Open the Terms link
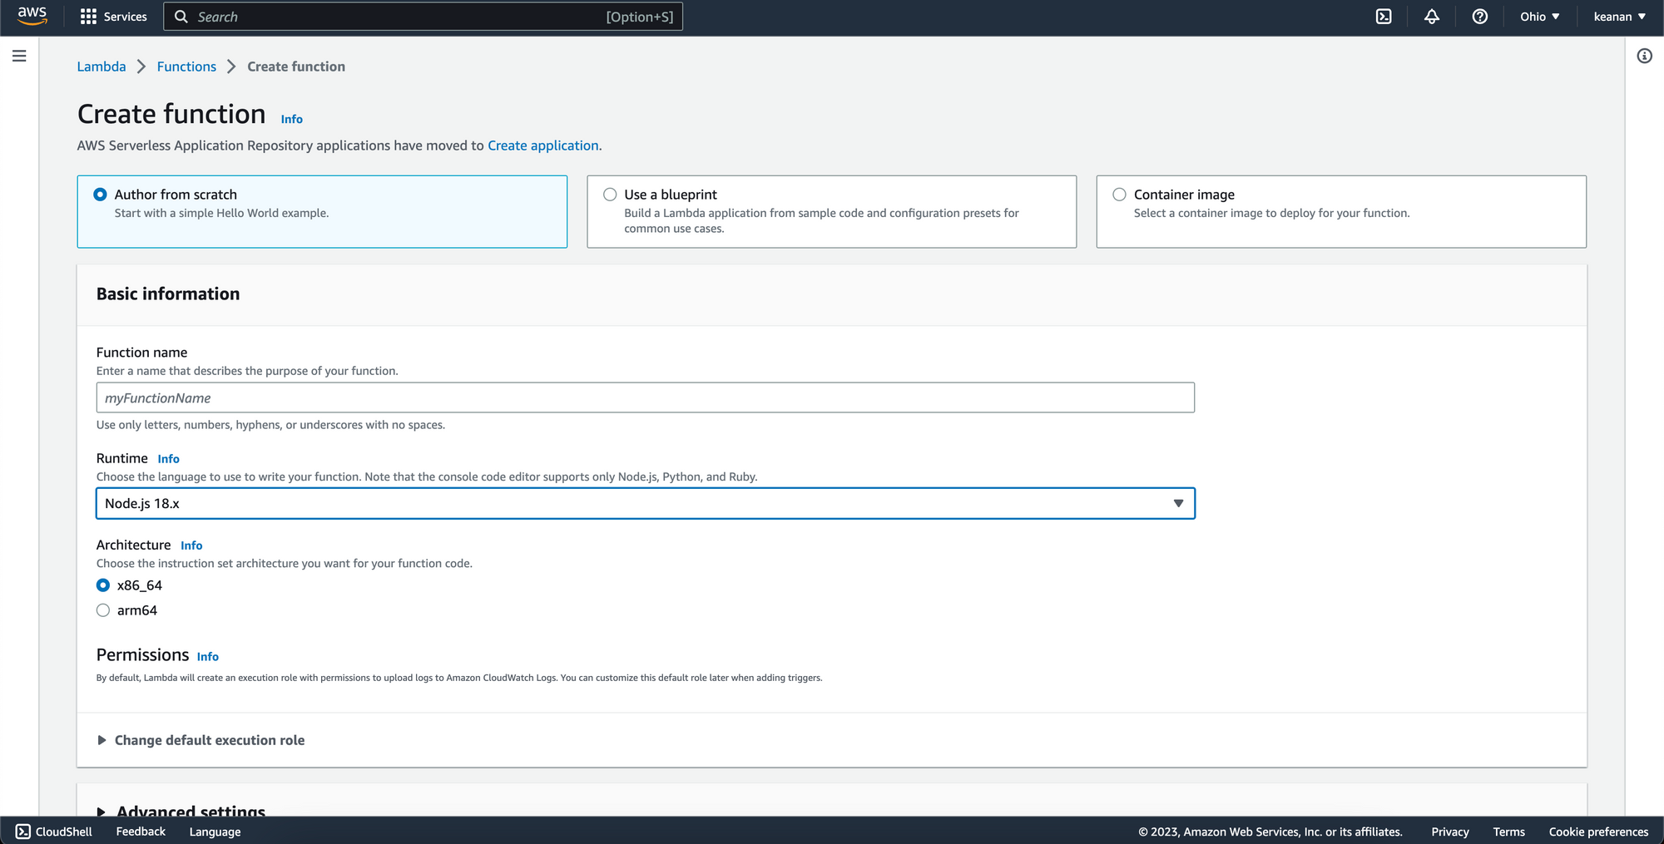Screen dimensions: 1664x844 pyautogui.click(x=1509, y=832)
